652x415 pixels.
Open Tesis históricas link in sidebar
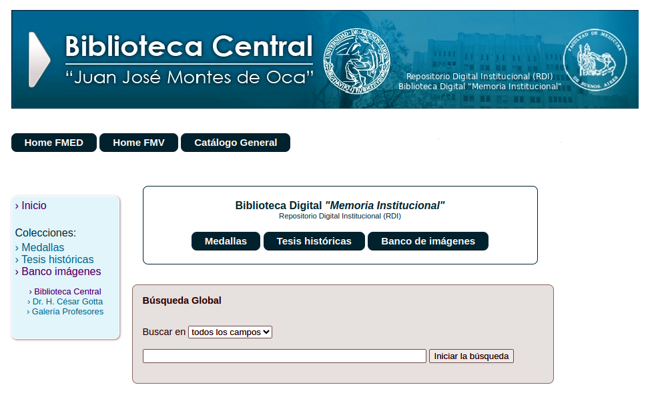pyautogui.click(x=57, y=260)
